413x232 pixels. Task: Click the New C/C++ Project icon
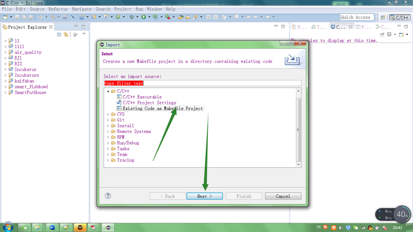click(82, 17)
